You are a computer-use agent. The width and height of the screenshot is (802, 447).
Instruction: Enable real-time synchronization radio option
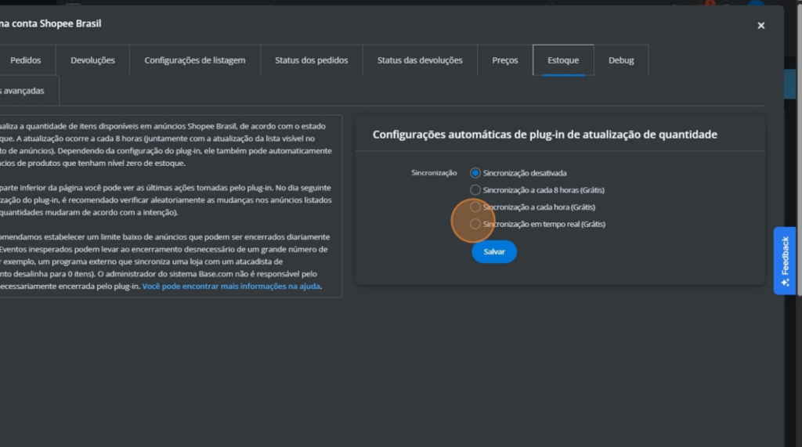pos(475,225)
